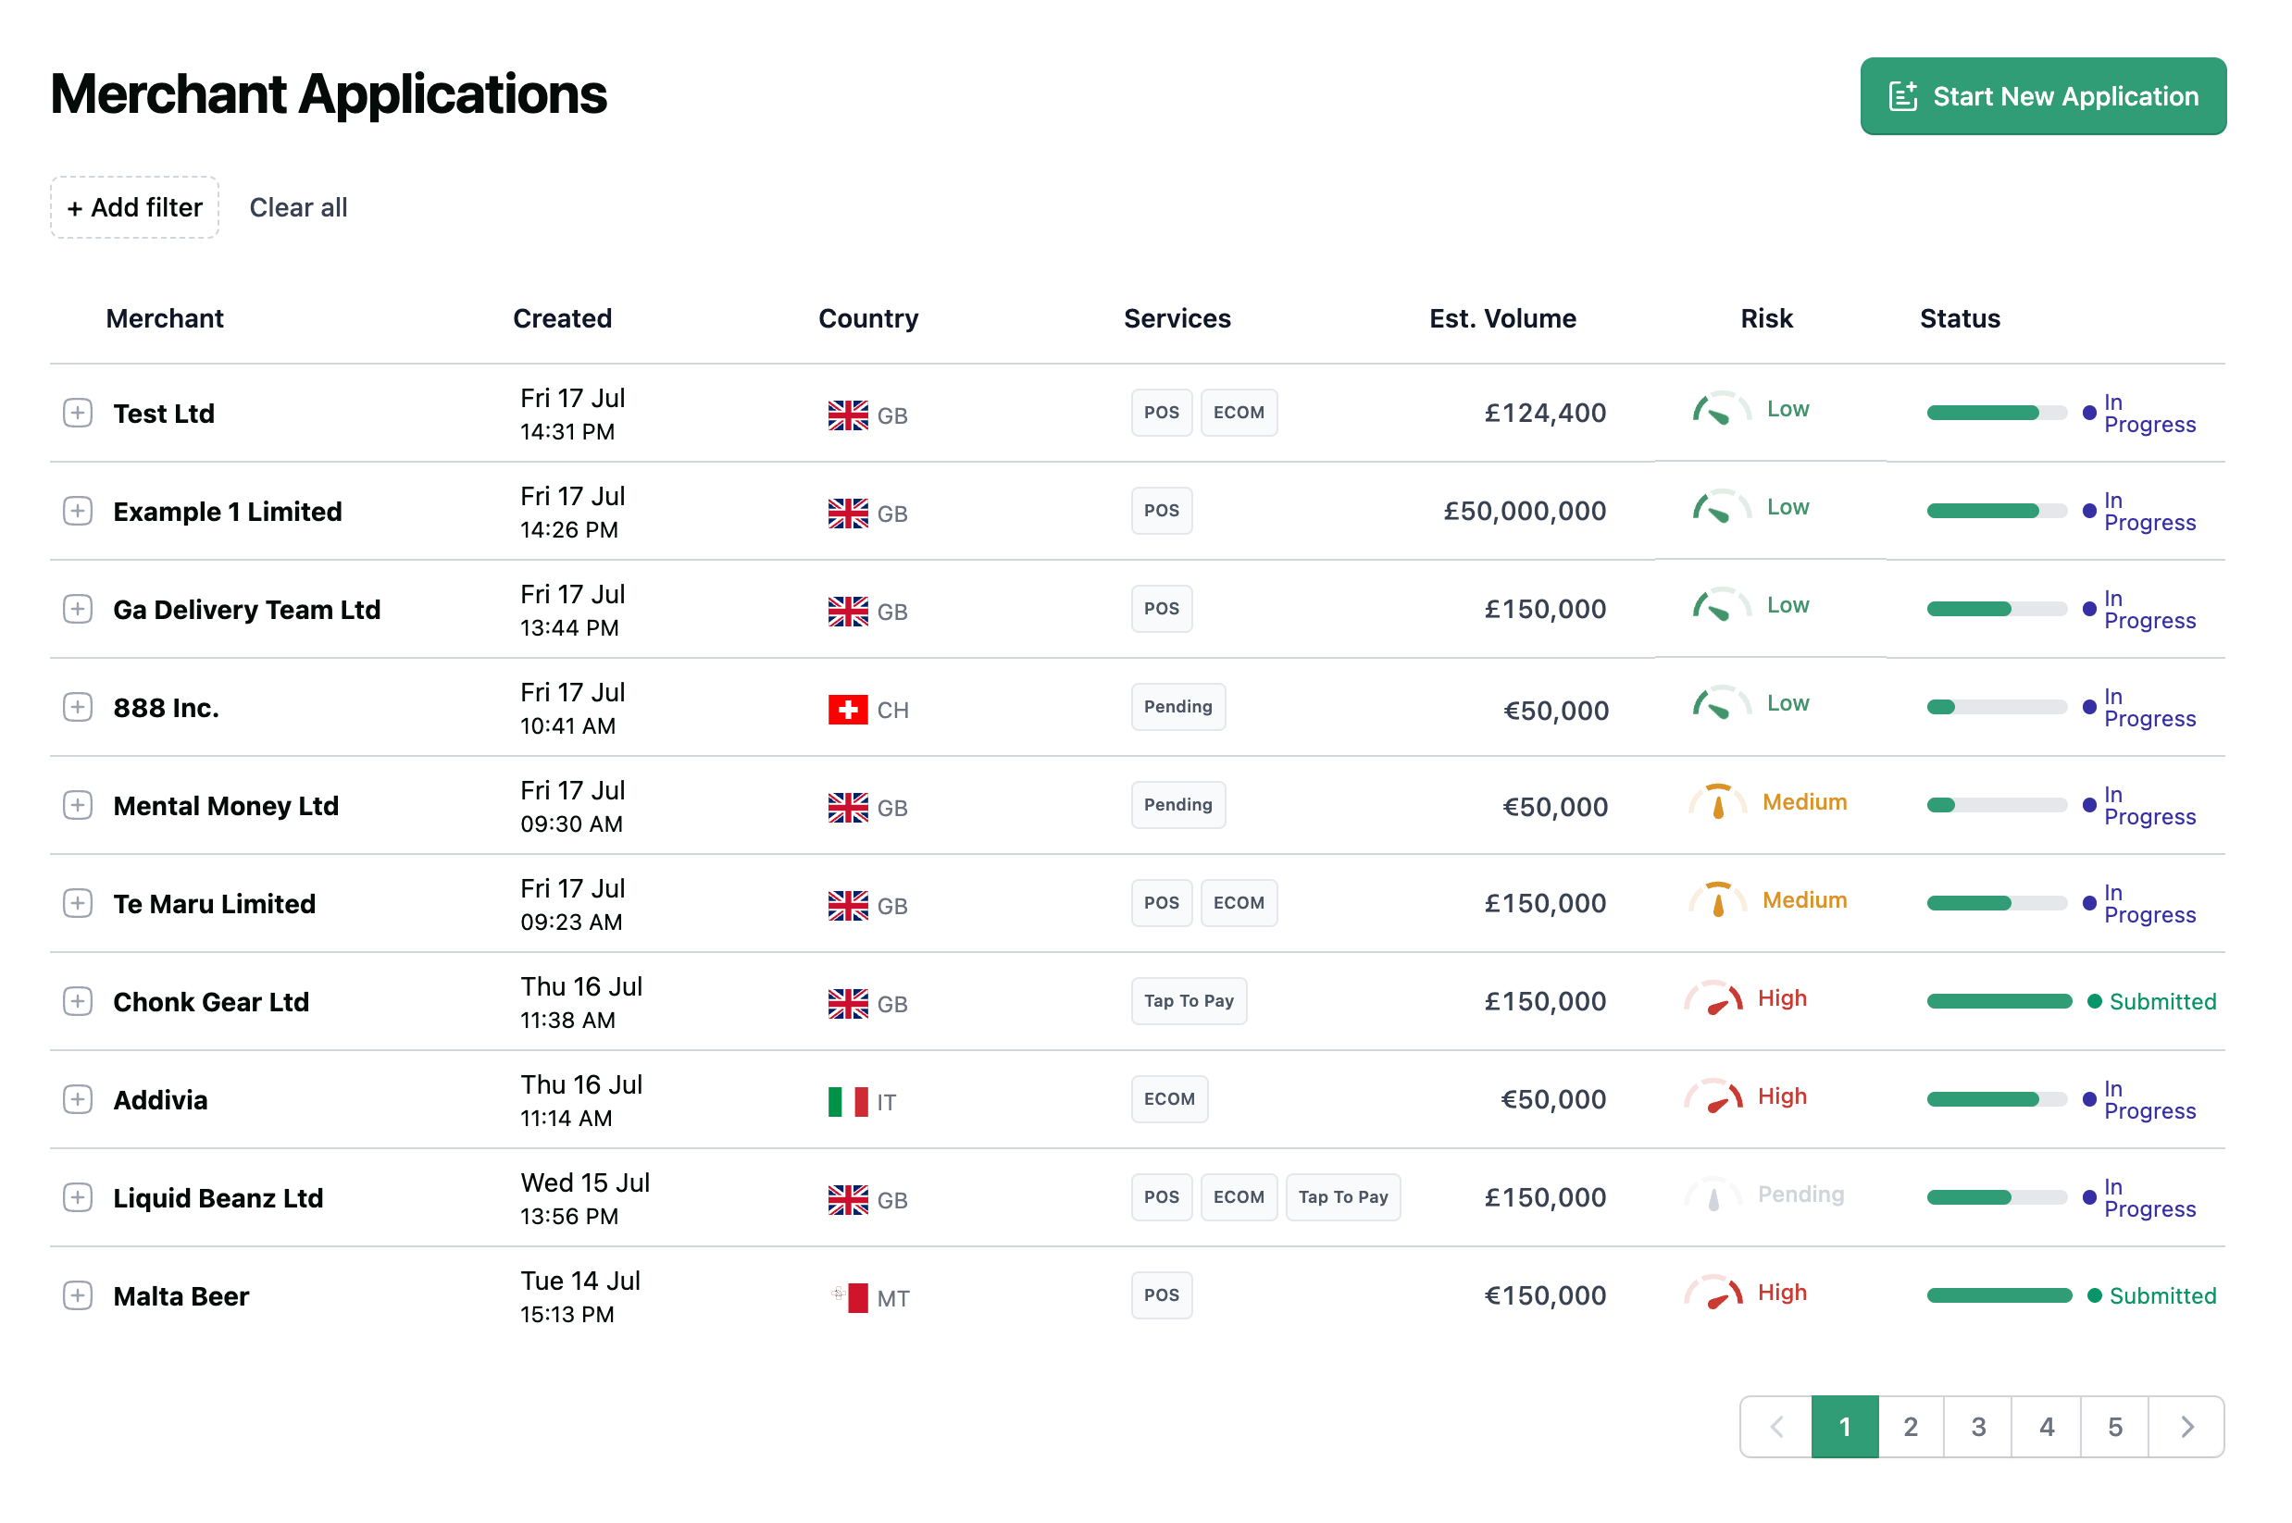
Task: Click the Merchant column header
Action: point(164,318)
